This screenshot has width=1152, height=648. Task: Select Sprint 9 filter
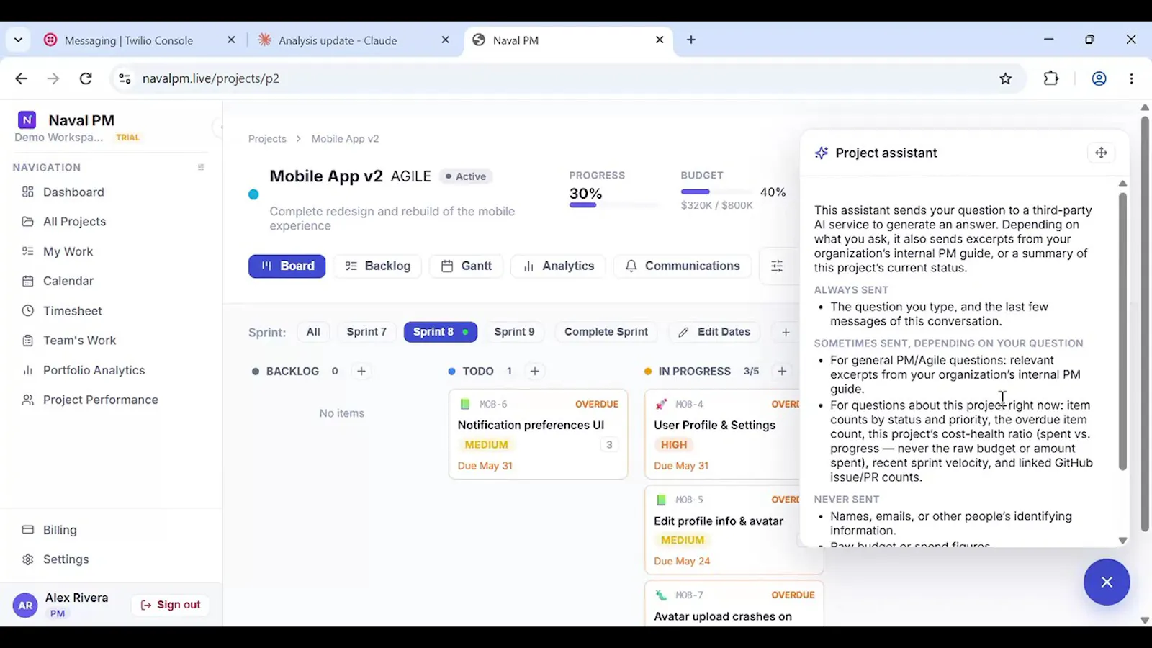pos(514,332)
